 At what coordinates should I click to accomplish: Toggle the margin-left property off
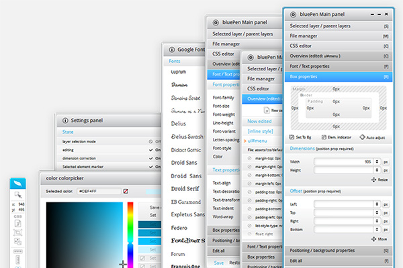pyautogui.click(x=249, y=184)
